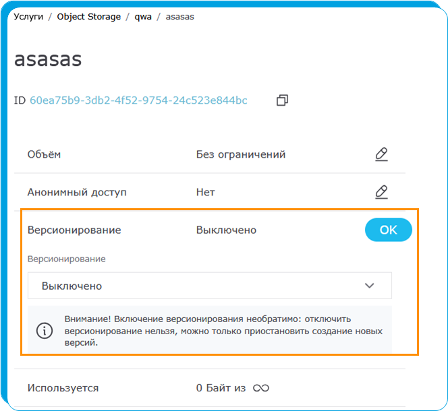The height and width of the screenshot is (411, 448).
Task: Click the info icon in the warning box
Action: point(45,330)
